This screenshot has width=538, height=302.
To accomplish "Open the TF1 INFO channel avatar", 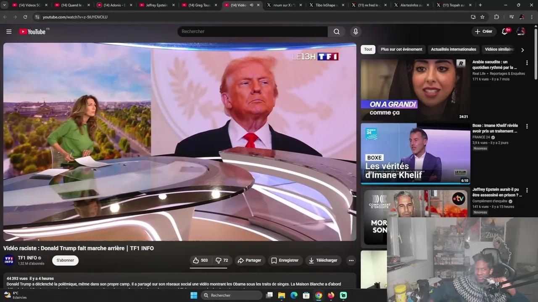I will click(9, 260).
